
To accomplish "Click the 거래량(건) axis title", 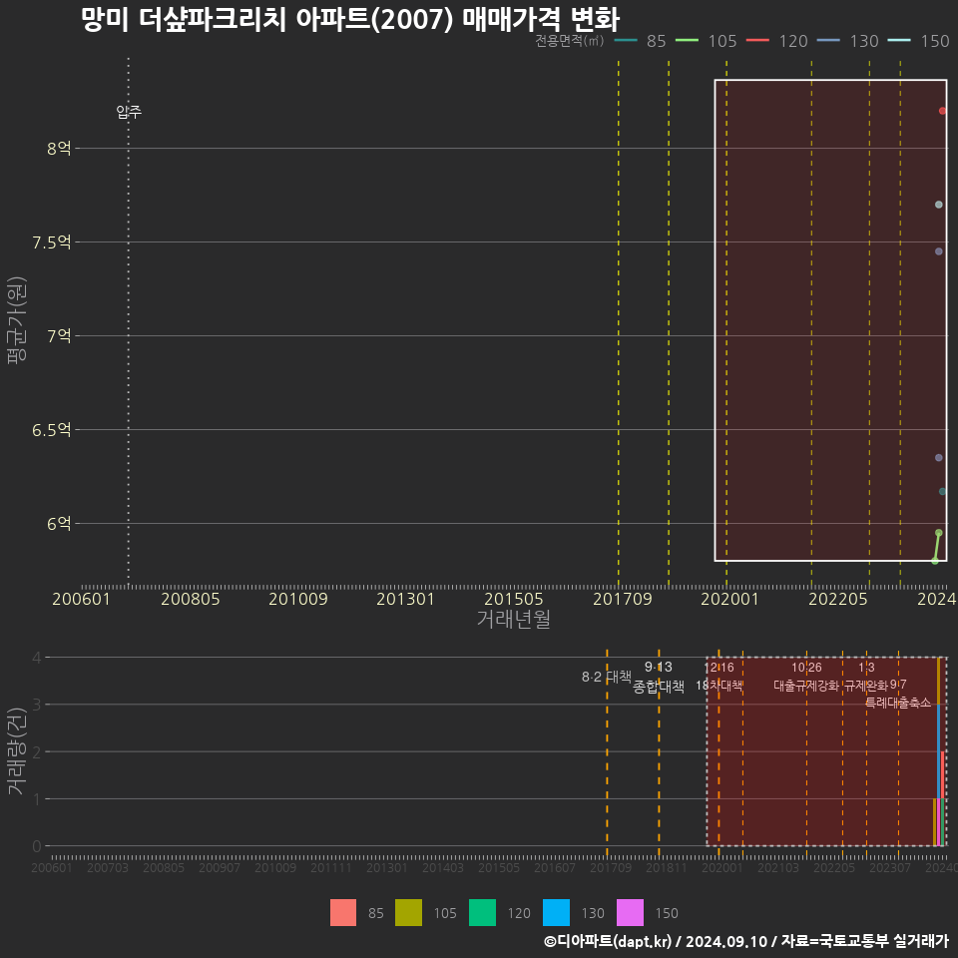I will pyautogui.click(x=17, y=750).
